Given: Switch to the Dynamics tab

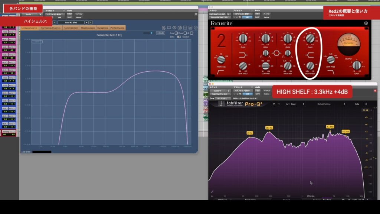Looking at the screenshot, I should (103, 28).
